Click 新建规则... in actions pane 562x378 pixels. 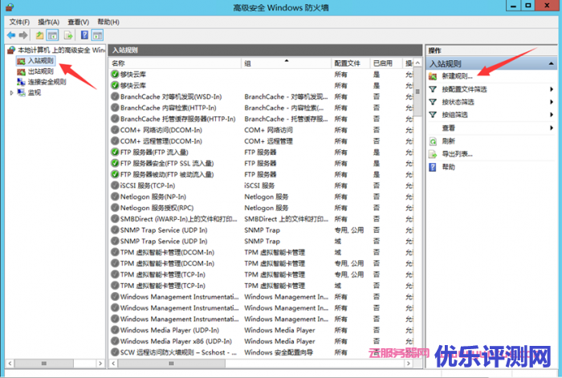tap(457, 76)
